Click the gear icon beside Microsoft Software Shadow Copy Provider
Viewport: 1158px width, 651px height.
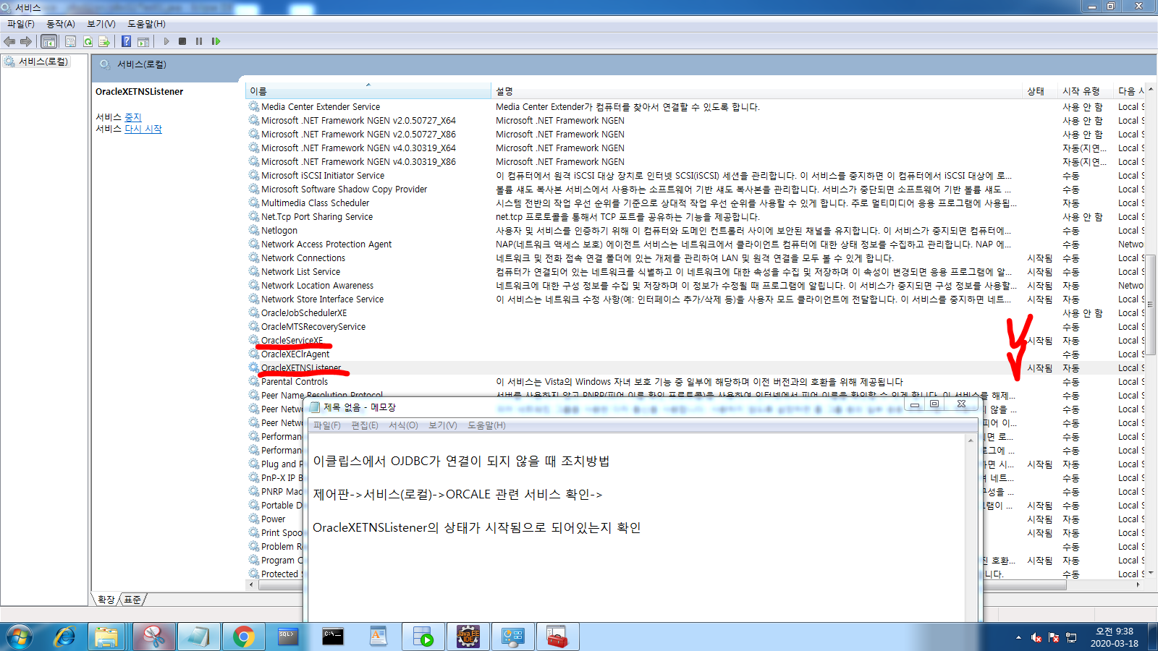(254, 190)
